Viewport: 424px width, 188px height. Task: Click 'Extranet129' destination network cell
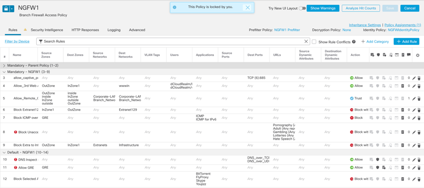128,110
